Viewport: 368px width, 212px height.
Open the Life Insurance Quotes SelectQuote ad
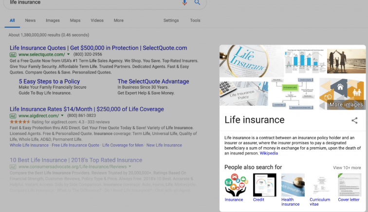click(x=98, y=48)
